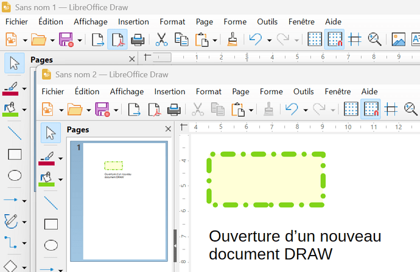The height and width of the screenshot is (272, 420).
Task: Click the Print icon in Sans nom 2 toolbar
Action: (x=174, y=110)
